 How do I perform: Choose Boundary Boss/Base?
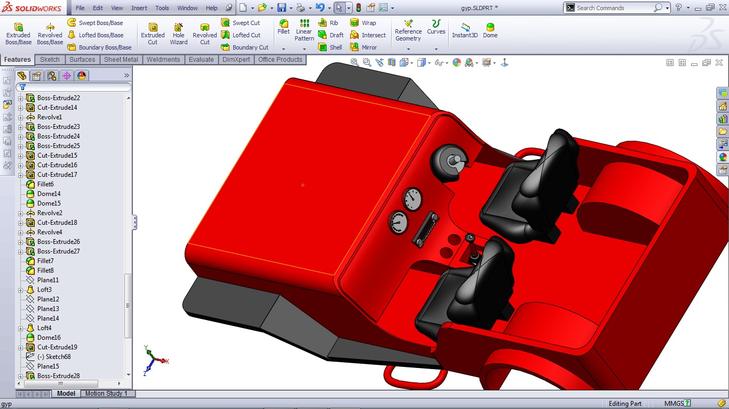tap(99, 47)
